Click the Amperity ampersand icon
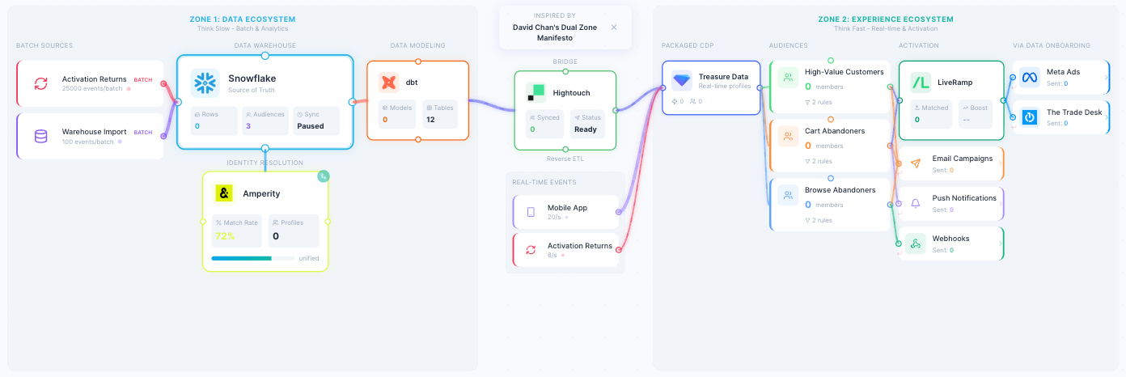 point(224,193)
